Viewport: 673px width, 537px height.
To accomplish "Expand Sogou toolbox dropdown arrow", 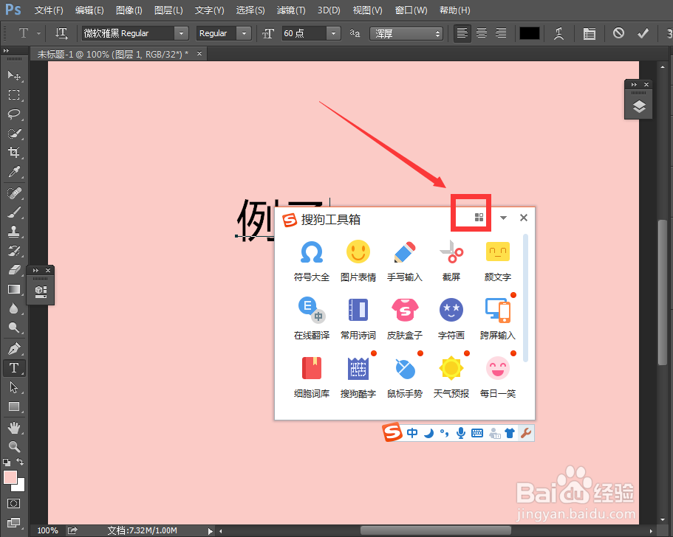I will click(504, 218).
